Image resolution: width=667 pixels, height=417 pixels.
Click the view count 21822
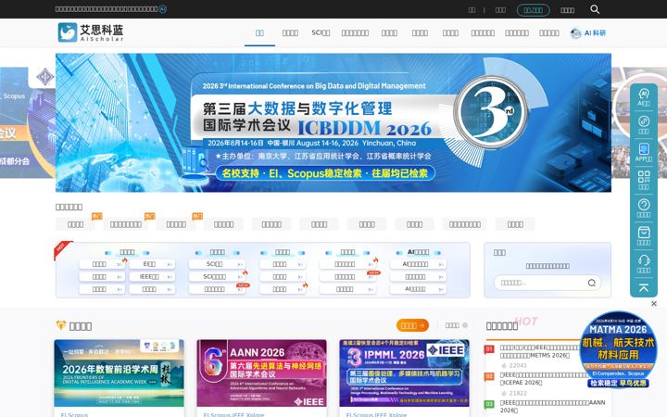[x=518, y=393]
